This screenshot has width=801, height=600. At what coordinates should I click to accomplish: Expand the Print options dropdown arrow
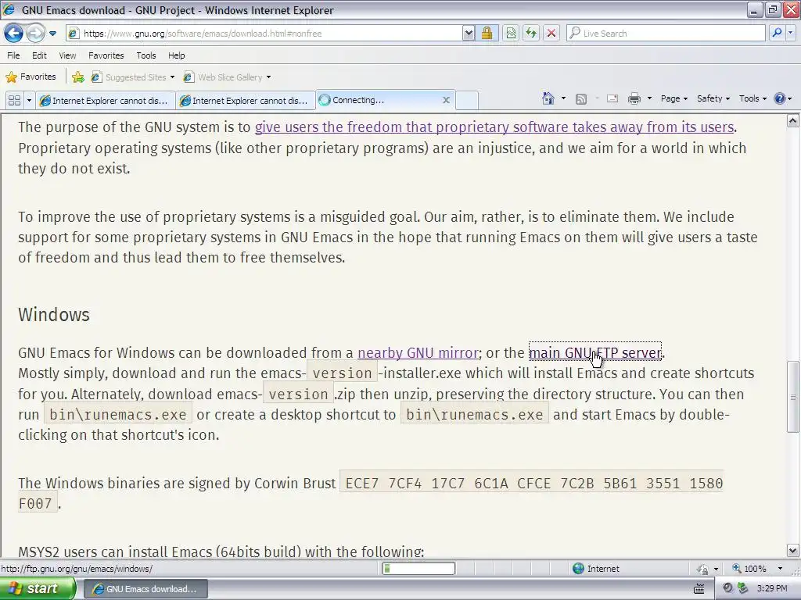649,98
